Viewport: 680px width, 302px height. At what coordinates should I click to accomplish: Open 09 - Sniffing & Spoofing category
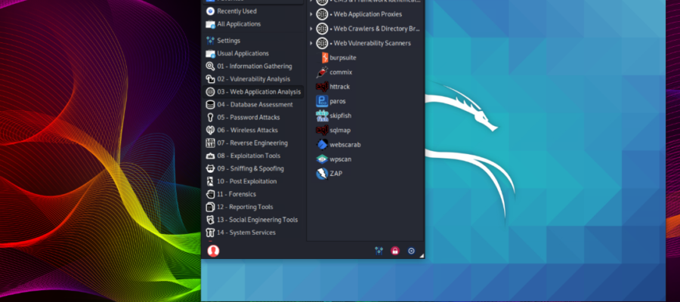[253, 168]
